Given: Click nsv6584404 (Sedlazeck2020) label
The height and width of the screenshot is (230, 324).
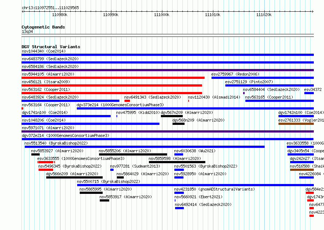Looking at the screenshot, I should coord(271,89).
